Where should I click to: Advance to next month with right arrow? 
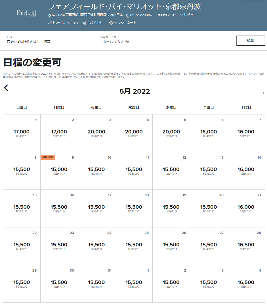click(263, 93)
